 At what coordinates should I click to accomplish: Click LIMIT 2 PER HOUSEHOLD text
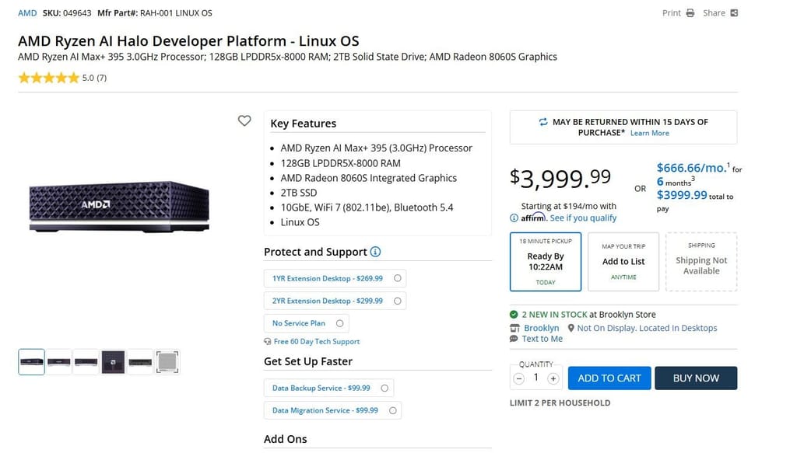[x=560, y=402]
